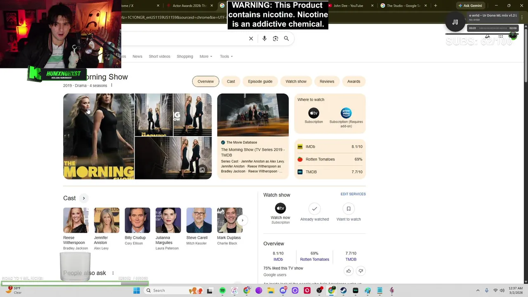Open Google Lens image search icon
528x297 pixels.
[276, 38]
